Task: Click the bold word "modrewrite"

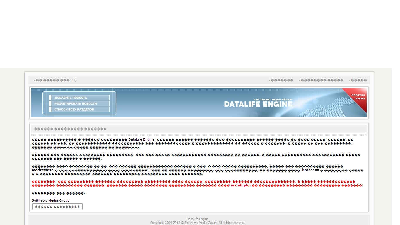Action: click(x=43, y=170)
